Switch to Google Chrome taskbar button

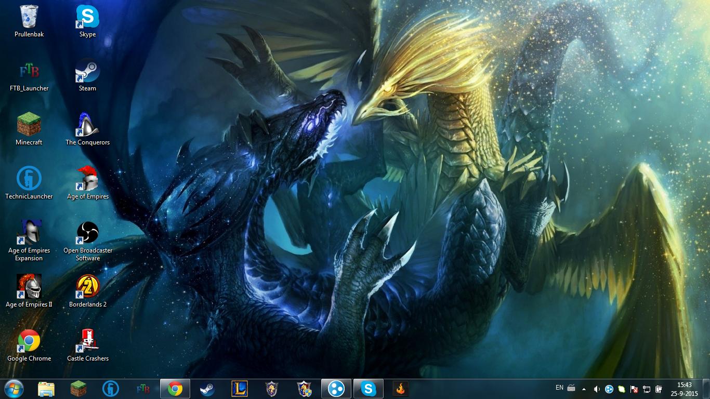point(175,389)
